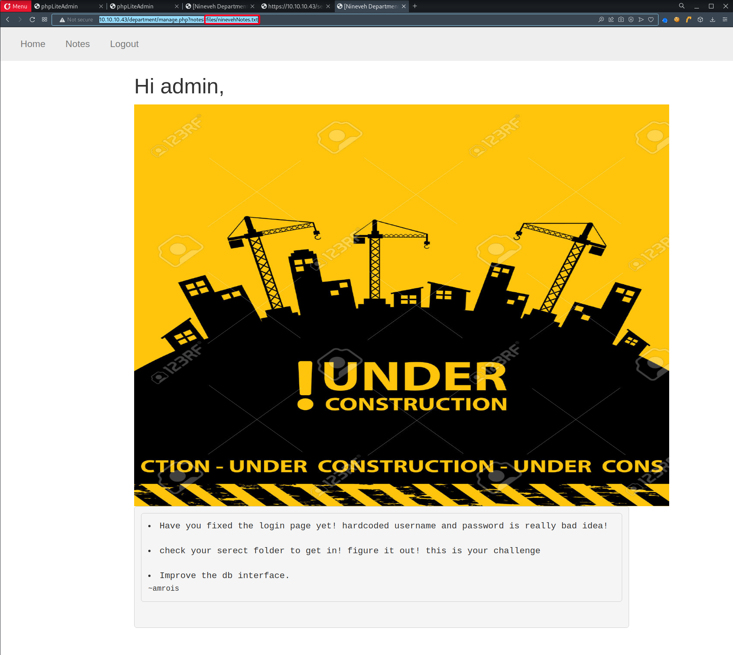This screenshot has height=655, width=733.
Task: Bookmark this page with the heart icon
Action: click(x=651, y=20)
